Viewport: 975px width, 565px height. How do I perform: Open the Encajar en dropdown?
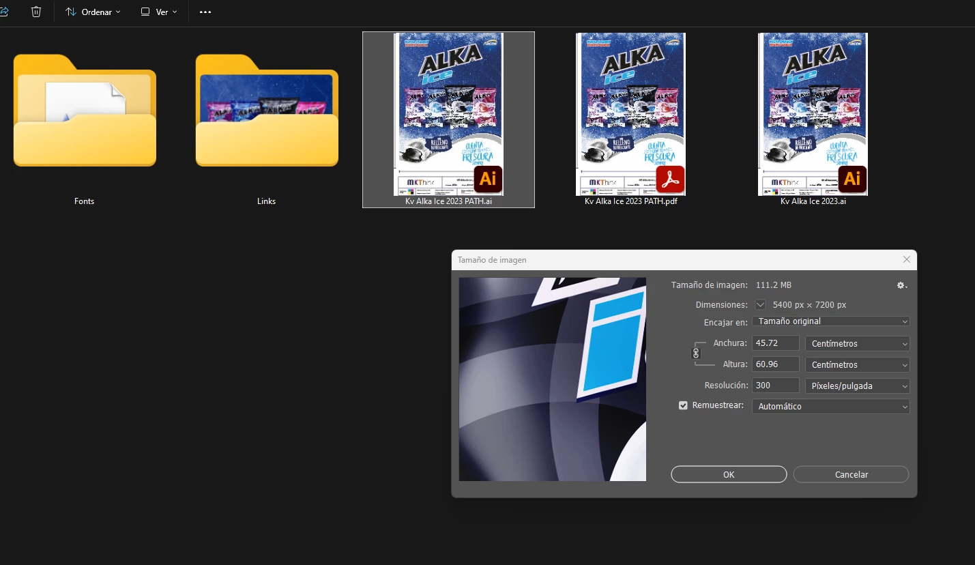pos(831,321)
